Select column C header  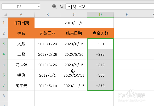pos(74,15)
